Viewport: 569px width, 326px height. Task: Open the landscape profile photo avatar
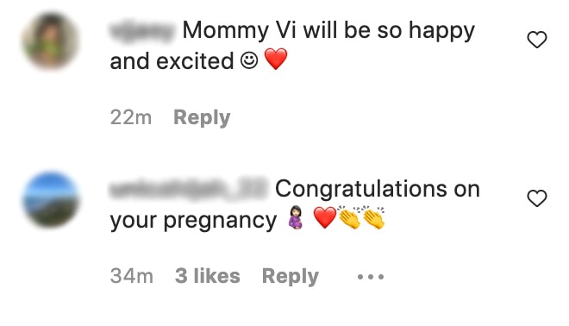pyautogui.click(x=51, y=199)
